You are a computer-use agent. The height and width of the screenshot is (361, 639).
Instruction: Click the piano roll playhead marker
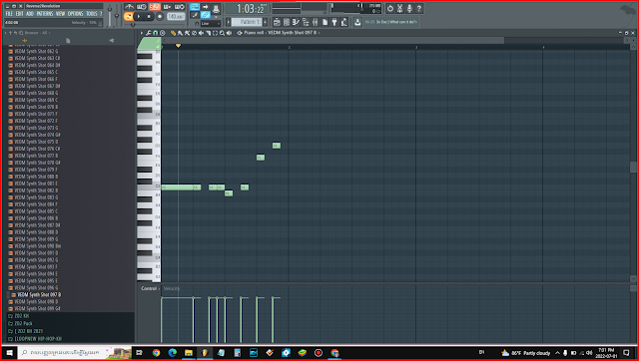pos(178,46)
